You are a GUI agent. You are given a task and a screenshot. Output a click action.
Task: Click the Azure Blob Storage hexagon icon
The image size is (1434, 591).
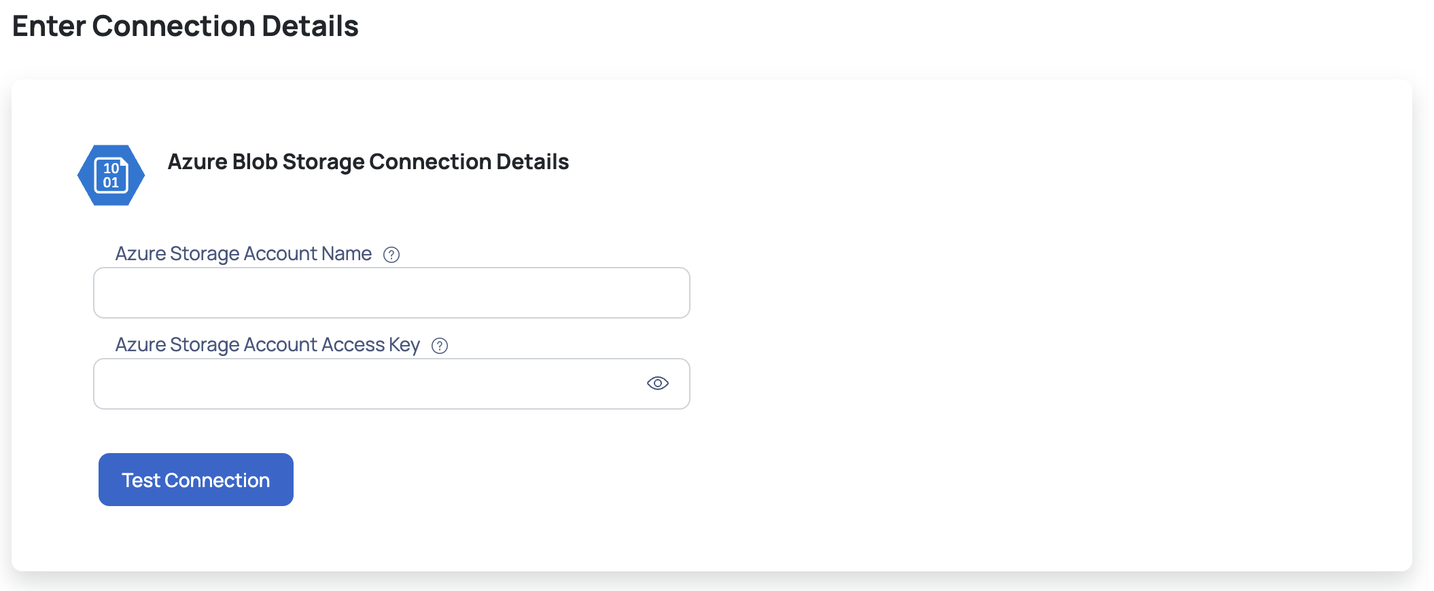[x=111, y=175]
